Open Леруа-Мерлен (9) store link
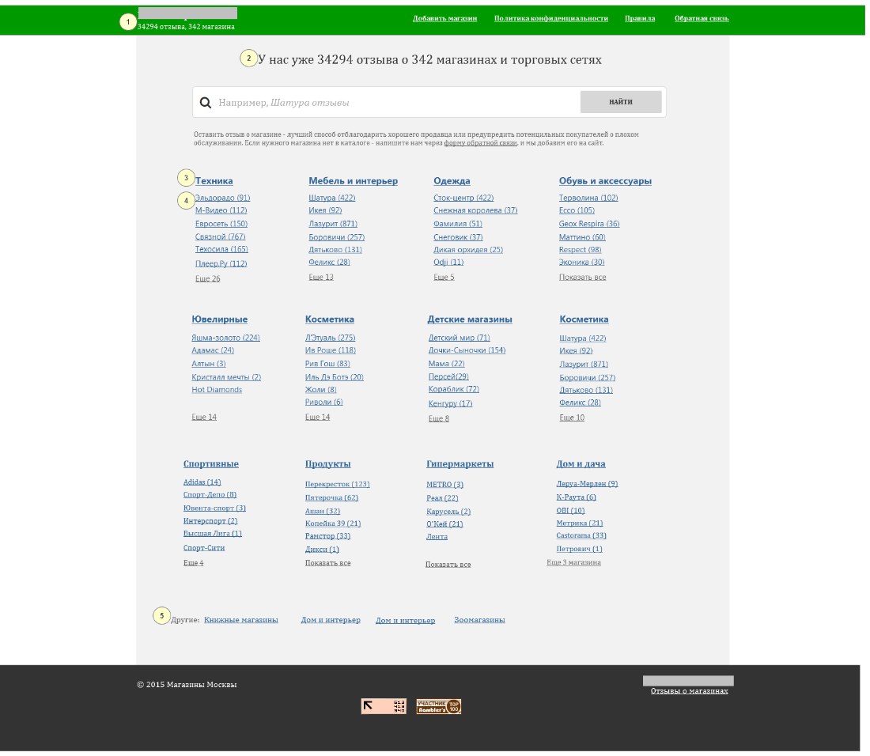 pos(587,484)
